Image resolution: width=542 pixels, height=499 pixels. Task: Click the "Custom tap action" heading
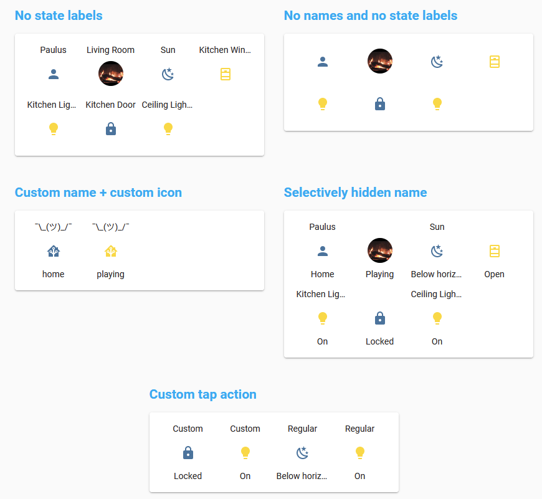click(x=203, y=394)
